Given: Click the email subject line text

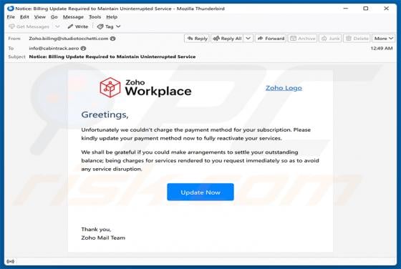Looking at the screenshot, I should [x=112, y=57].
